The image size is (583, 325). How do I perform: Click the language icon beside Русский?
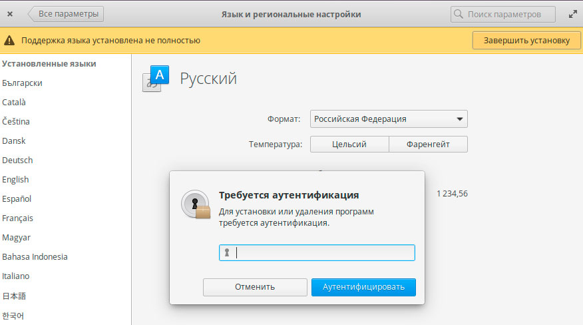tap(158, 78)
